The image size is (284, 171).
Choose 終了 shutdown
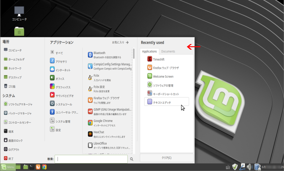tap(8, 159)
